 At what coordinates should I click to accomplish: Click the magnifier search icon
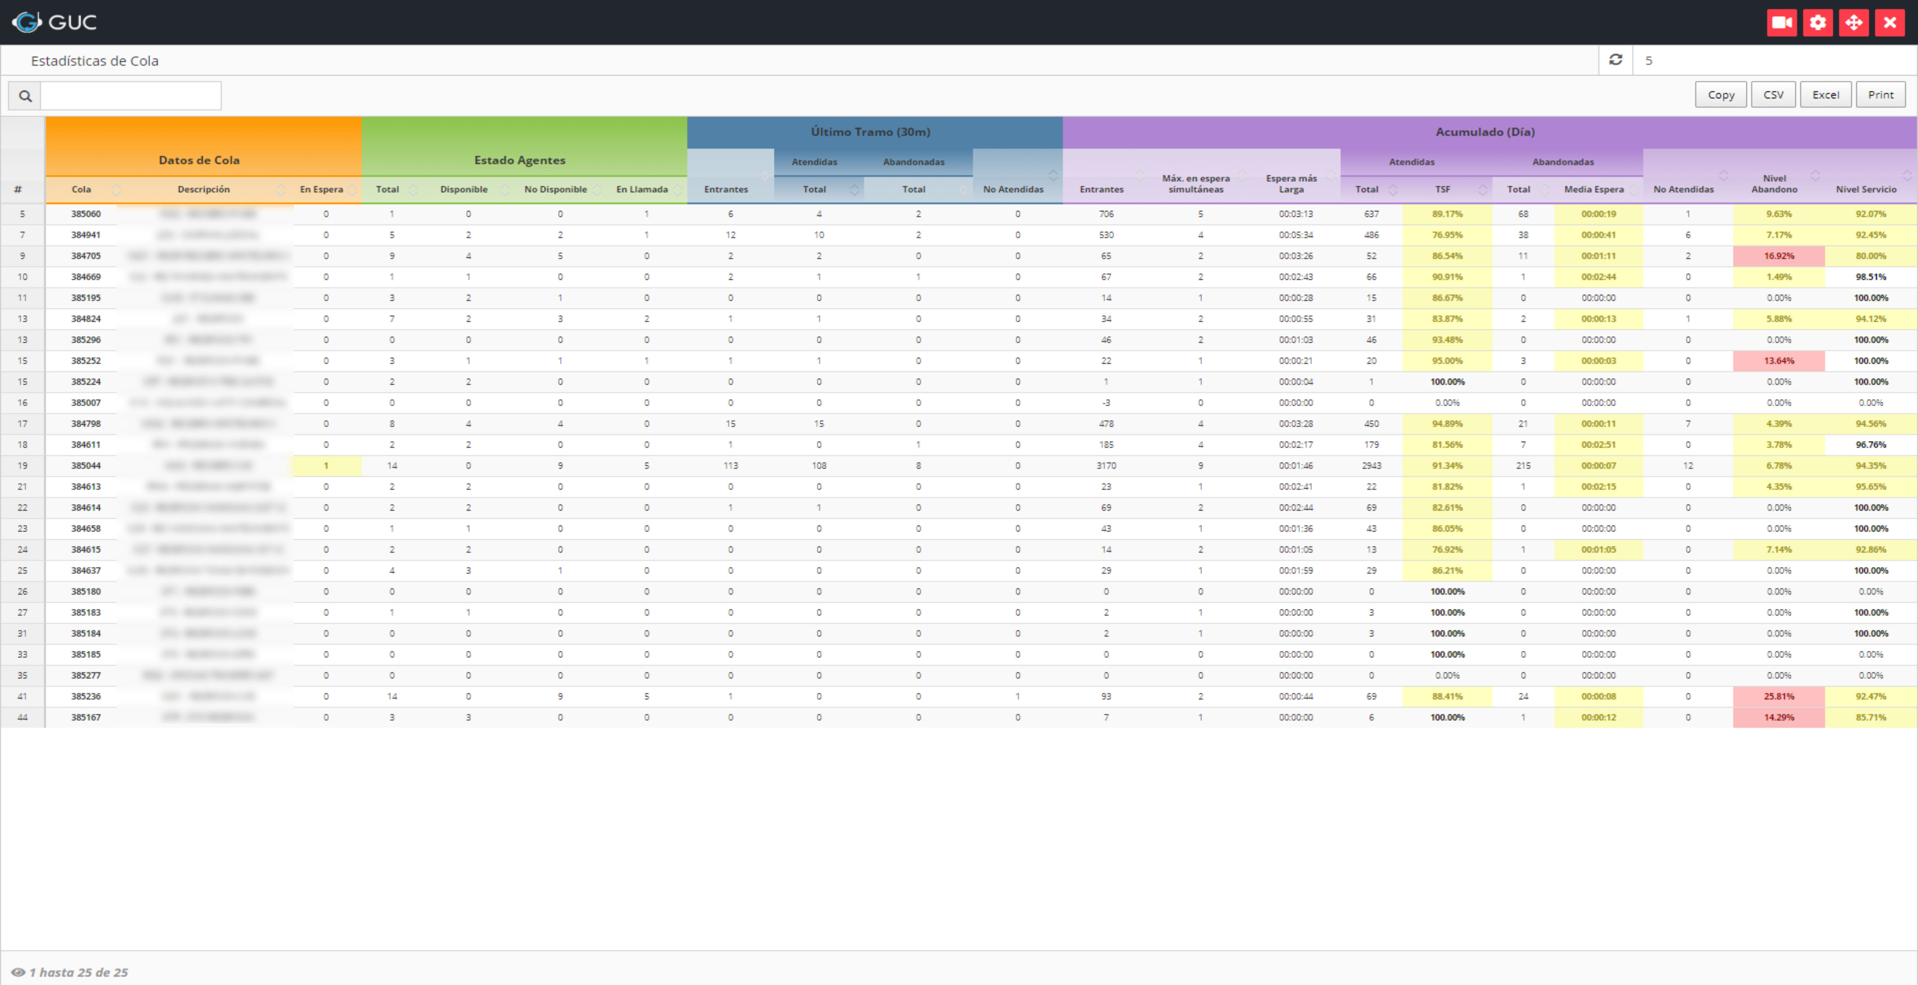24,96
